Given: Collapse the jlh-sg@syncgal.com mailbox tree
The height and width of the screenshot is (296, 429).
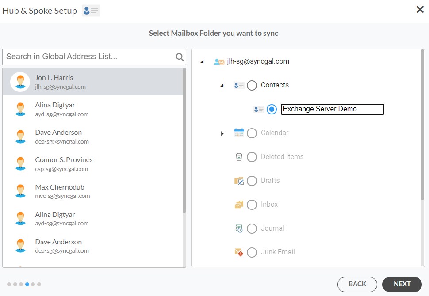Looking at the screenshot, I should pyautogui.click(x=202, y=62).
